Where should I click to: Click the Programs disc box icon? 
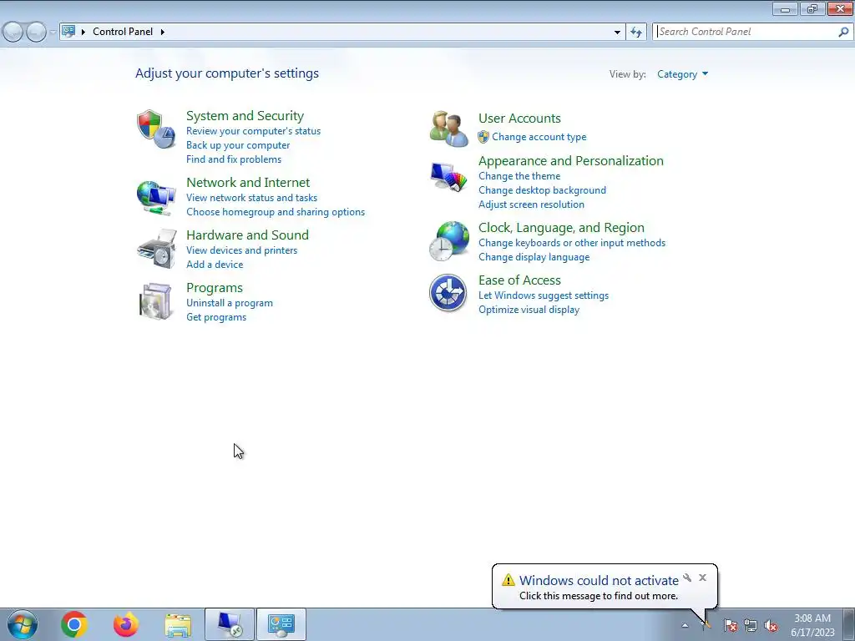(156, 300)
